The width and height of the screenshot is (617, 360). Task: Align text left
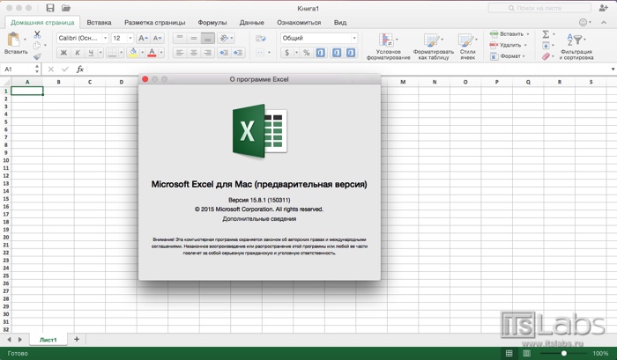pyautogui.click(x=180, y=53)
